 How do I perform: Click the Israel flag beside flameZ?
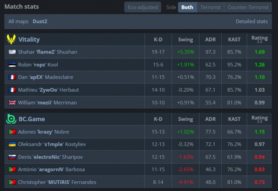[12, 52]
